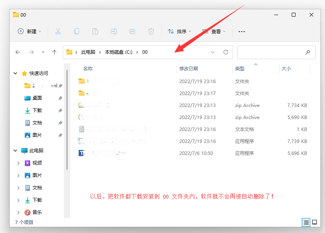
Task: Open the three-dot more options menu
Action: (242, 31)
